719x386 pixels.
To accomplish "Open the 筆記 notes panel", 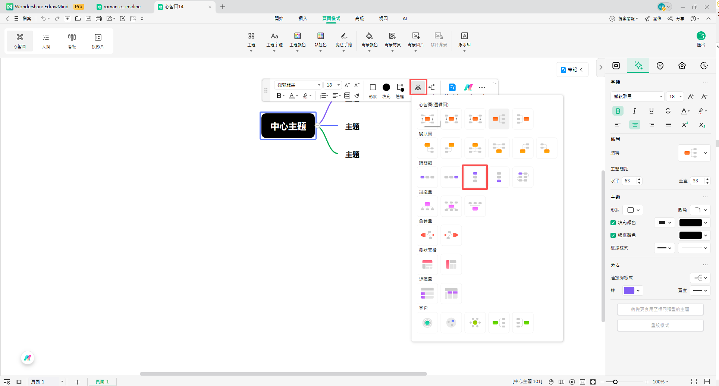I will tap(572, 69).
